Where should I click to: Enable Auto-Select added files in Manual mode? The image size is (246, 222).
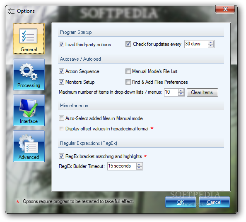pos(61,118)
